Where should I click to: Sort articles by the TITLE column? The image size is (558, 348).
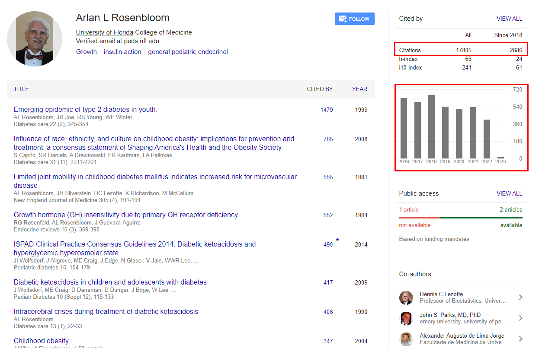point(21,89)
